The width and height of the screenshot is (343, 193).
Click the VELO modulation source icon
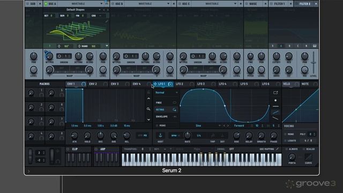tap(297, 84)
